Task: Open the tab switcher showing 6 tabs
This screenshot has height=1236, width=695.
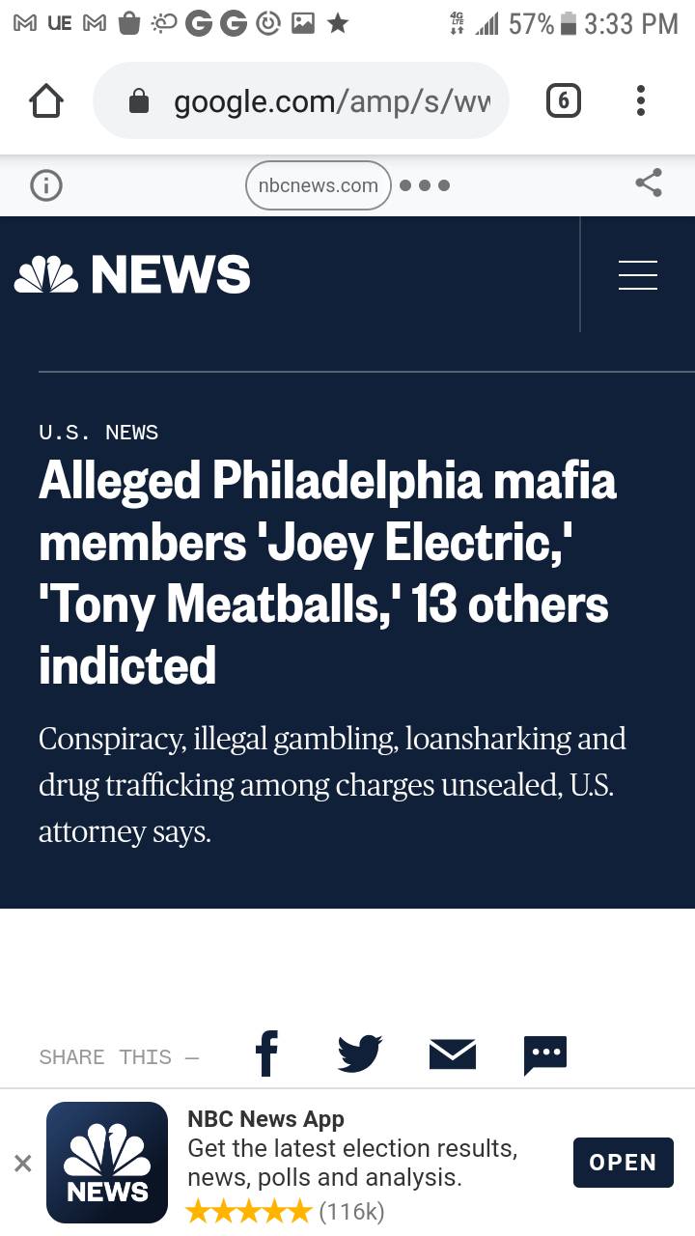Action: pos(564,100)
